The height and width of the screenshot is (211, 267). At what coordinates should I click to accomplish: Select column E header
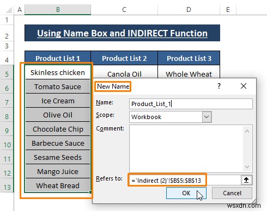tap(228, 10)
